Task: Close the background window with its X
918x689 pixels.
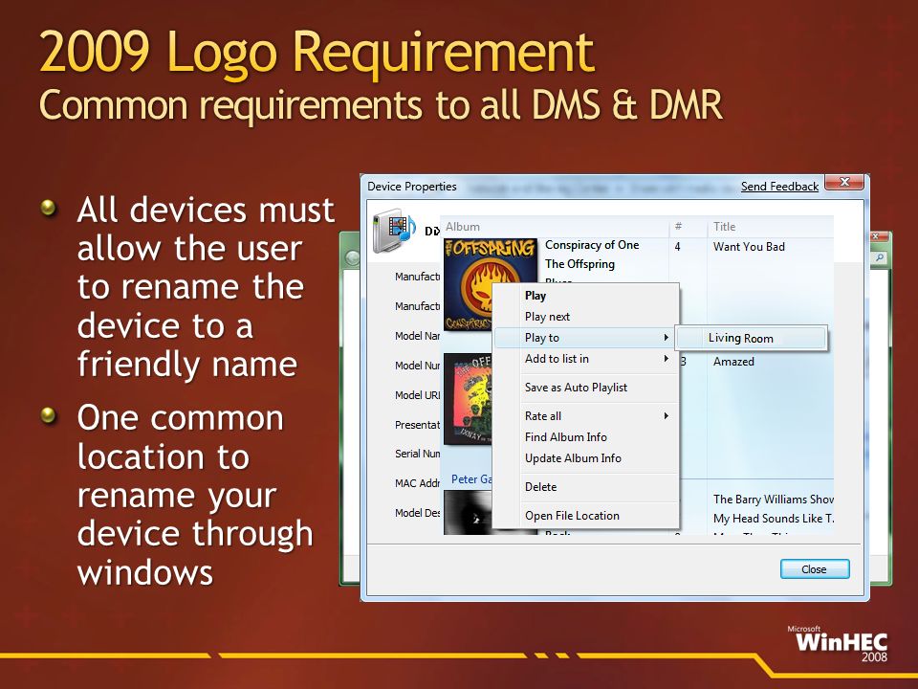Action: click(x=877, y=236)
